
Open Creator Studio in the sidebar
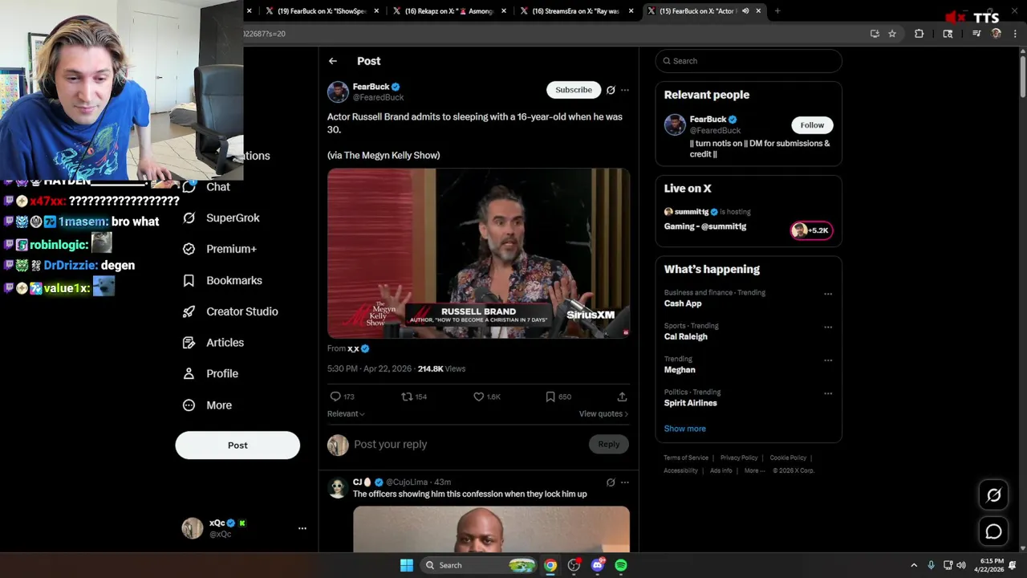pyautogui.click(x=230, y=311)
